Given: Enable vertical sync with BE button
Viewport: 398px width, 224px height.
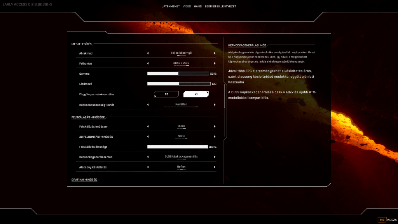Looking at the screenshot, I should click(x=166, y=94).
